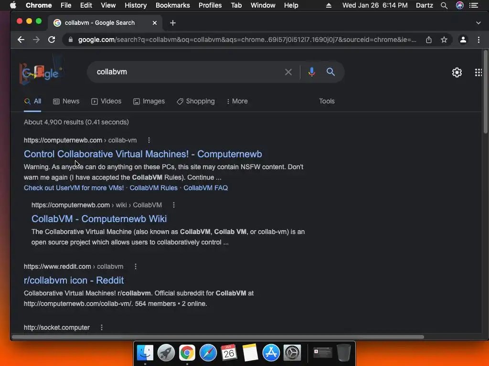The width and height of the screenshot is (489, 366).
Task: Close the collabvm - Google Search tab
Action: tap(155, 23)
